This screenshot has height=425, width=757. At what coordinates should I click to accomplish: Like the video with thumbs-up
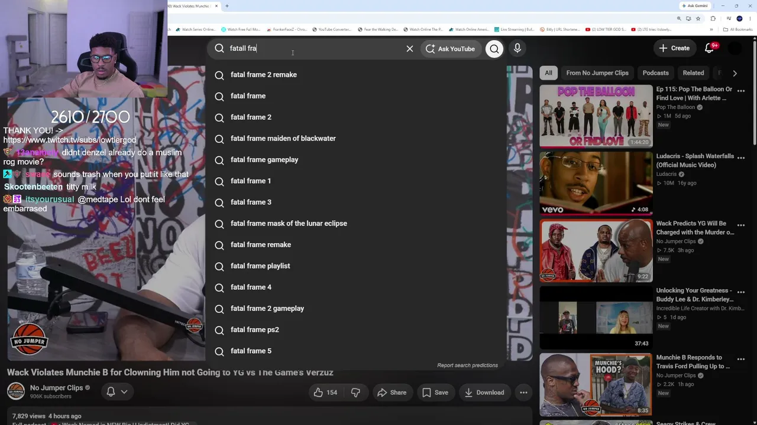tap(325, 393)
